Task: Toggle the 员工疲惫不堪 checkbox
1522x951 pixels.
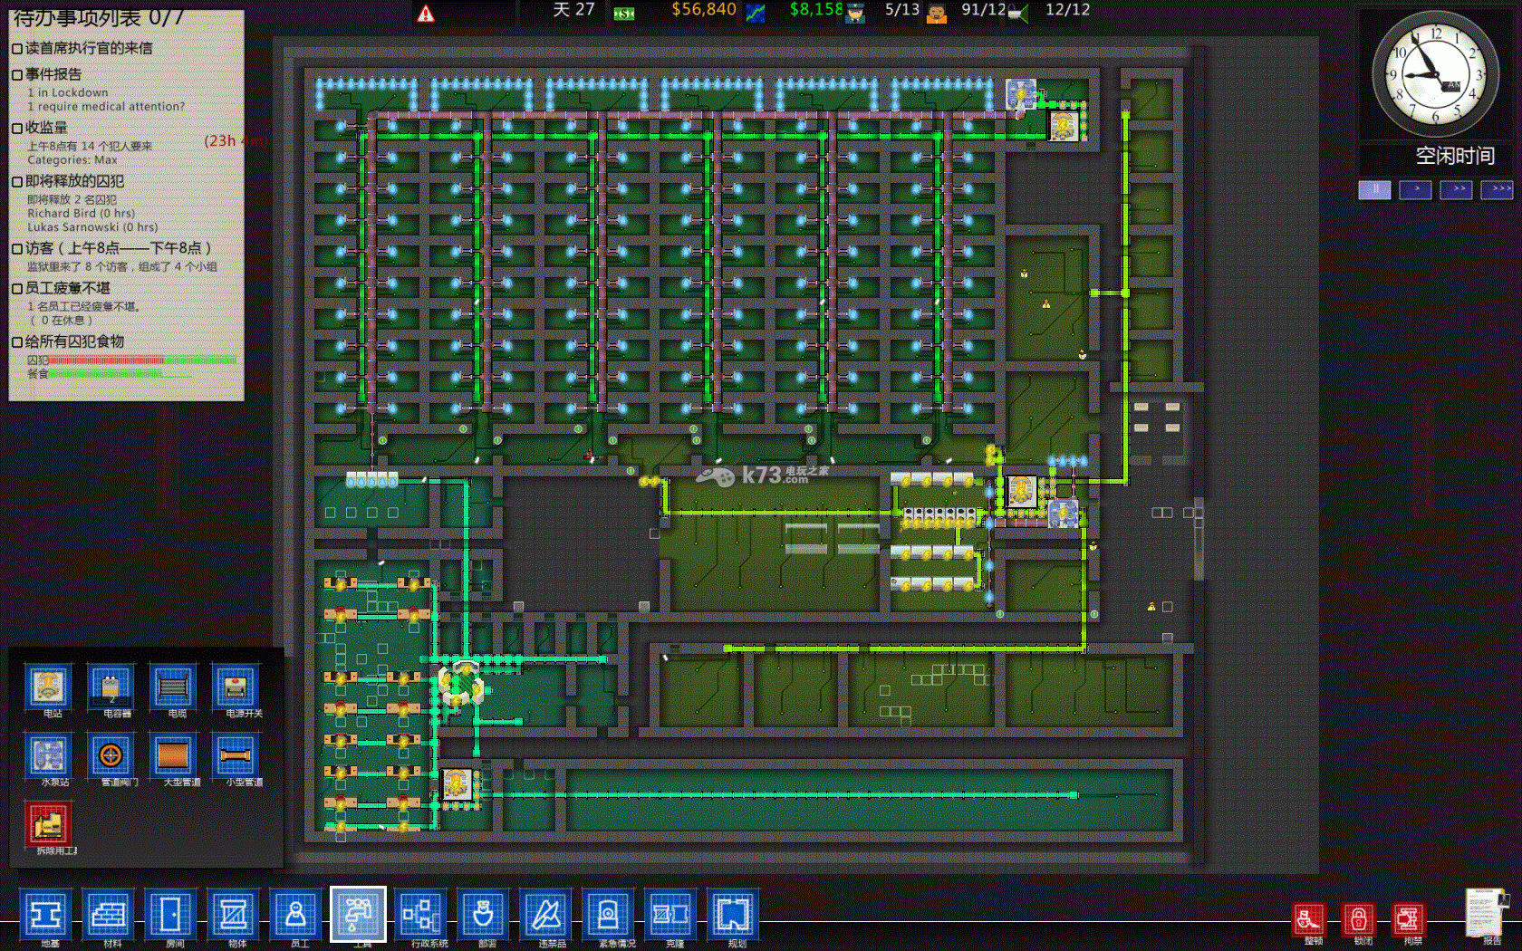Action: [17, 289]
